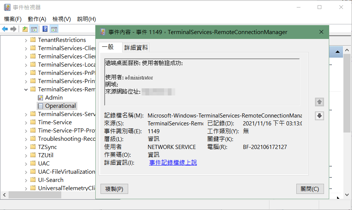Open the 檢視(V) menu
Viewport: 352px width, 210px height.
click(x=62, y=19)
